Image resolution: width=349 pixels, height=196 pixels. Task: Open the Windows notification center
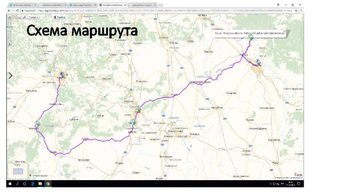[x=299, y=184]
